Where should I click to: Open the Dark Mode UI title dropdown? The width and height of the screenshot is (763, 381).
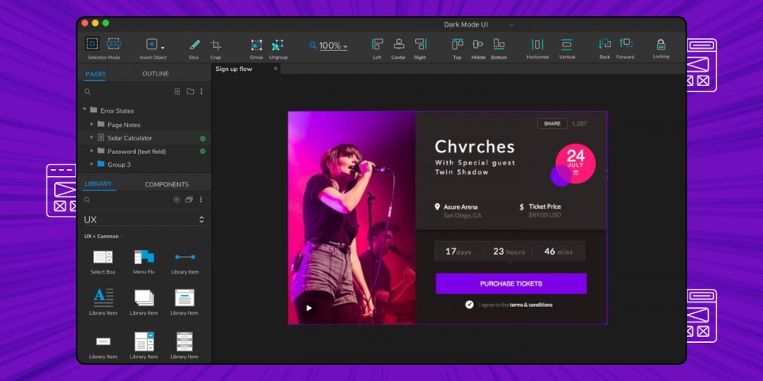pyautogui.click(x=511, y=25)
